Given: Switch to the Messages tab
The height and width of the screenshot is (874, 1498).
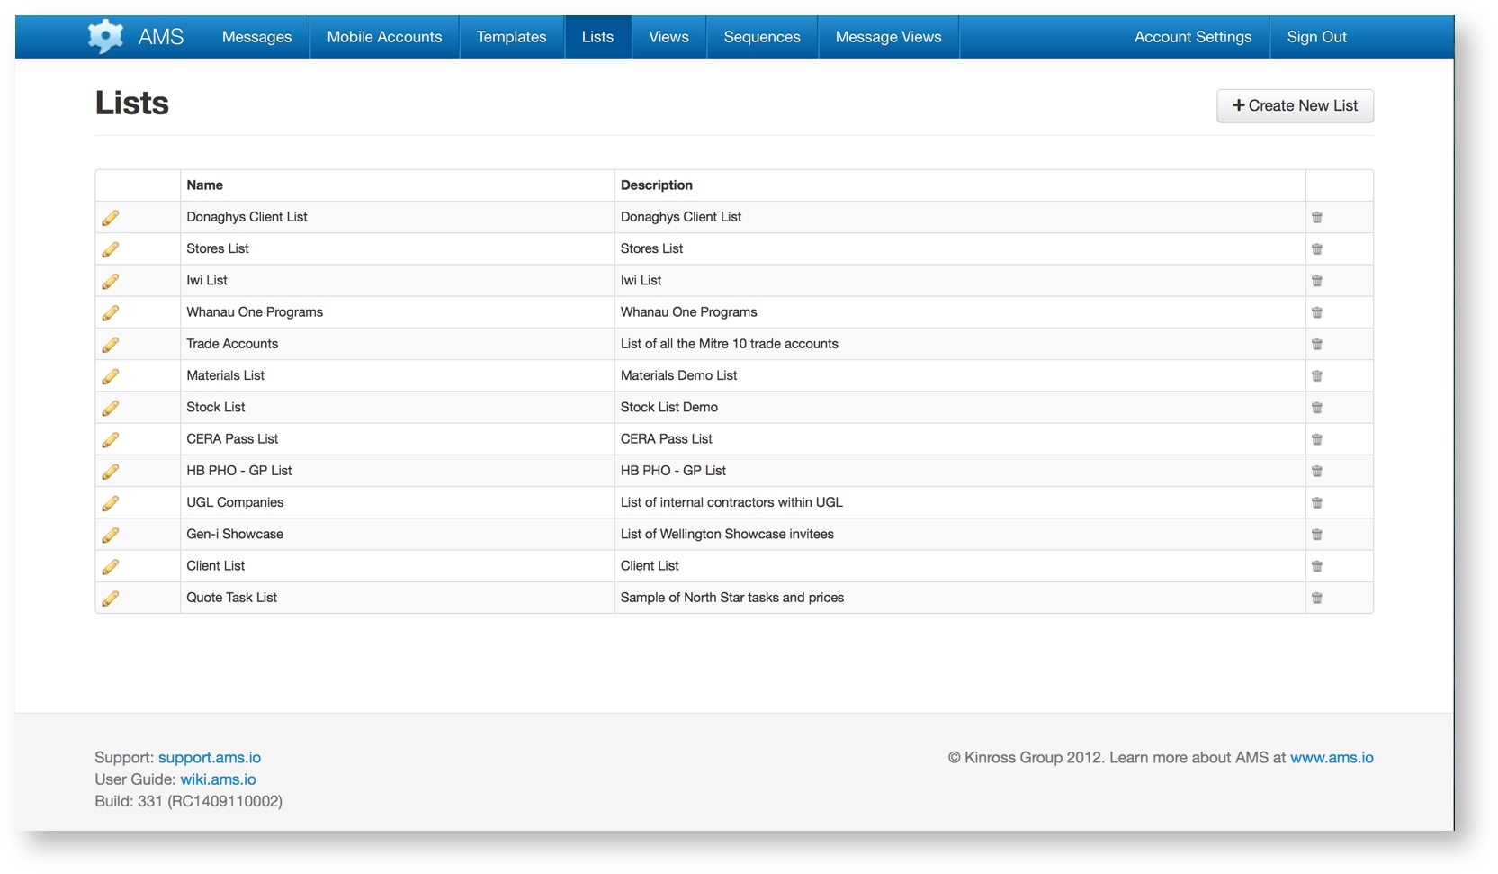Looking at the screenshot, I should click(256, 37).
